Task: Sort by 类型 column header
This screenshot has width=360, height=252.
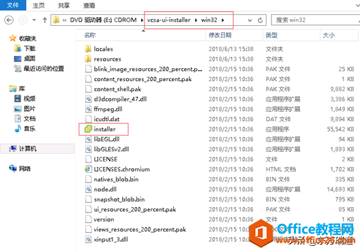Action: 271,35
